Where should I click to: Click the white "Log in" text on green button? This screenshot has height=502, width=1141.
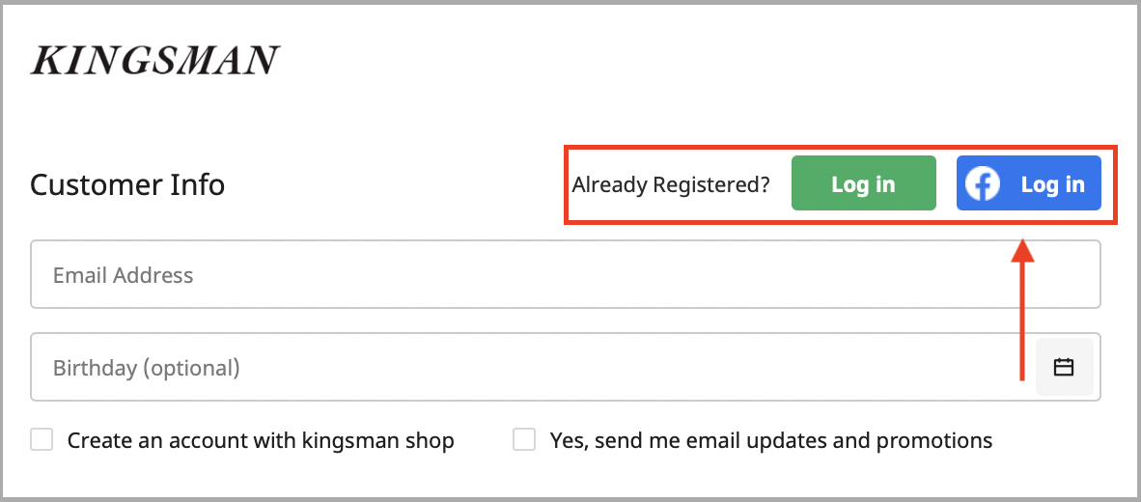(x=863, y=183)
